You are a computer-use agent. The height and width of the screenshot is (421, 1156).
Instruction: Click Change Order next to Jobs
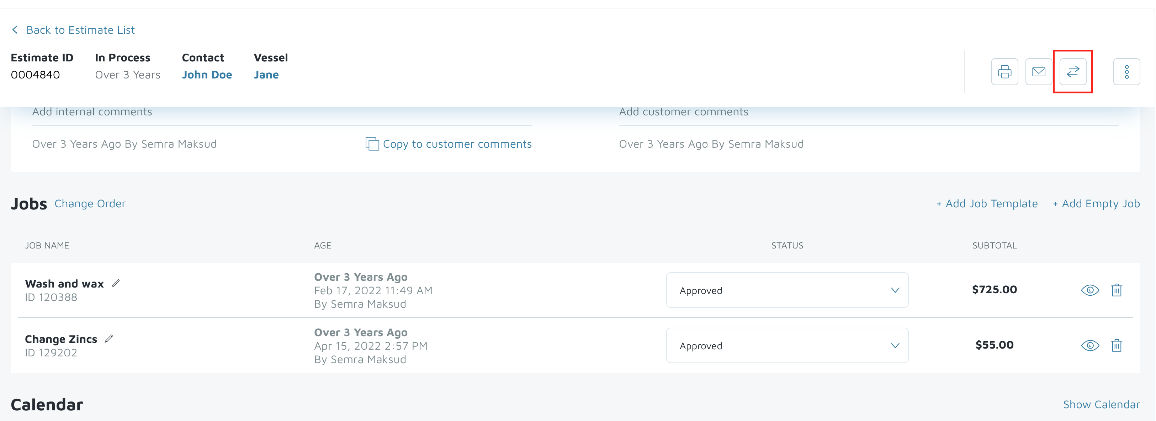(90, 204)
